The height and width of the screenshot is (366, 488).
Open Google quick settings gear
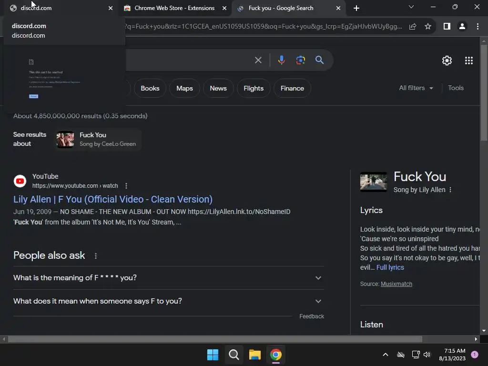pyautogui.click(x=447, y=61)
